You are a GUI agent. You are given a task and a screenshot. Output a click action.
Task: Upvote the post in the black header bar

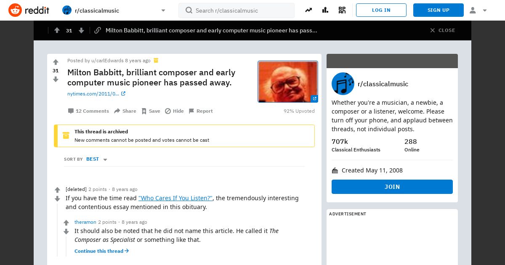57,30
